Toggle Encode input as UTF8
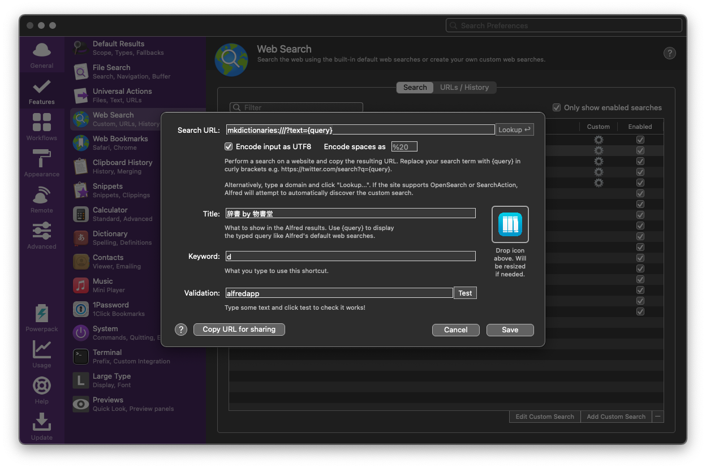706x468 pixels. point(229,146)
